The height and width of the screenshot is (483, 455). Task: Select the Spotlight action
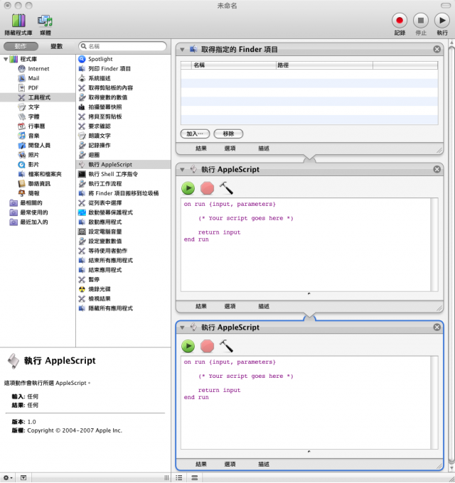tap(123, 59)
